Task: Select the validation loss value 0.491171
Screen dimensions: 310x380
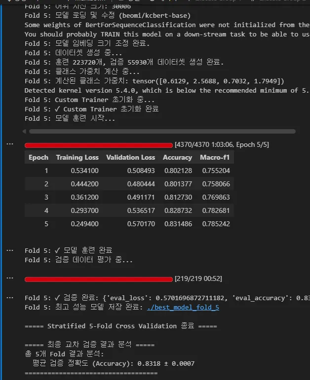Action: (x=141, y=197)
